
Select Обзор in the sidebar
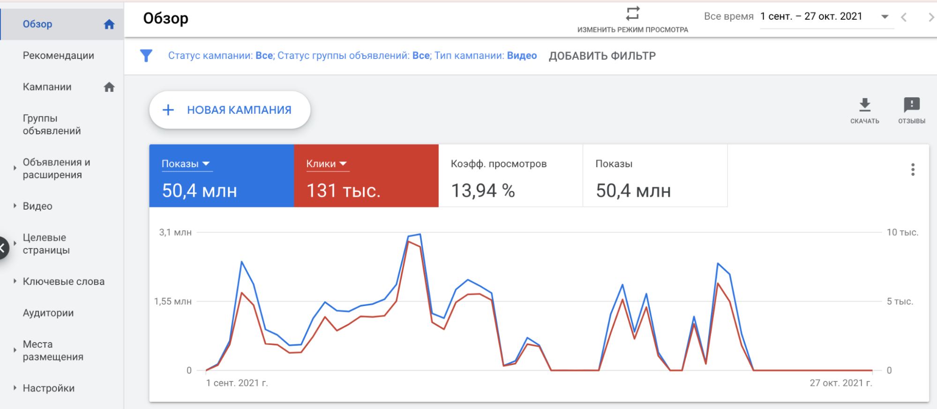[62, 24]
